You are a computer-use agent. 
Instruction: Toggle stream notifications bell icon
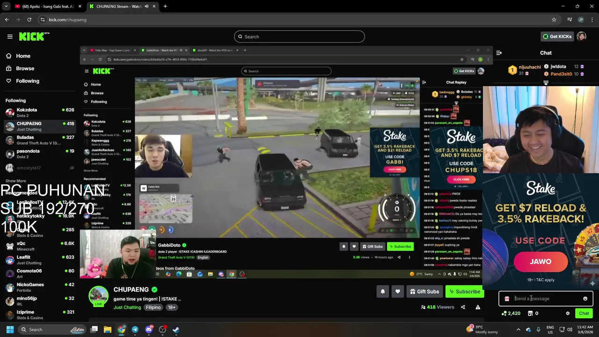382,292
